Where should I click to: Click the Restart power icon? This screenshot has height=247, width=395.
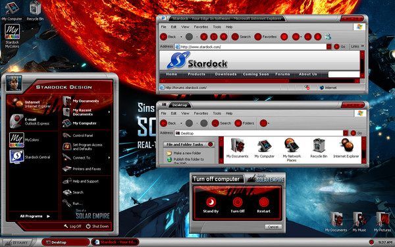[x=264, y=202]
